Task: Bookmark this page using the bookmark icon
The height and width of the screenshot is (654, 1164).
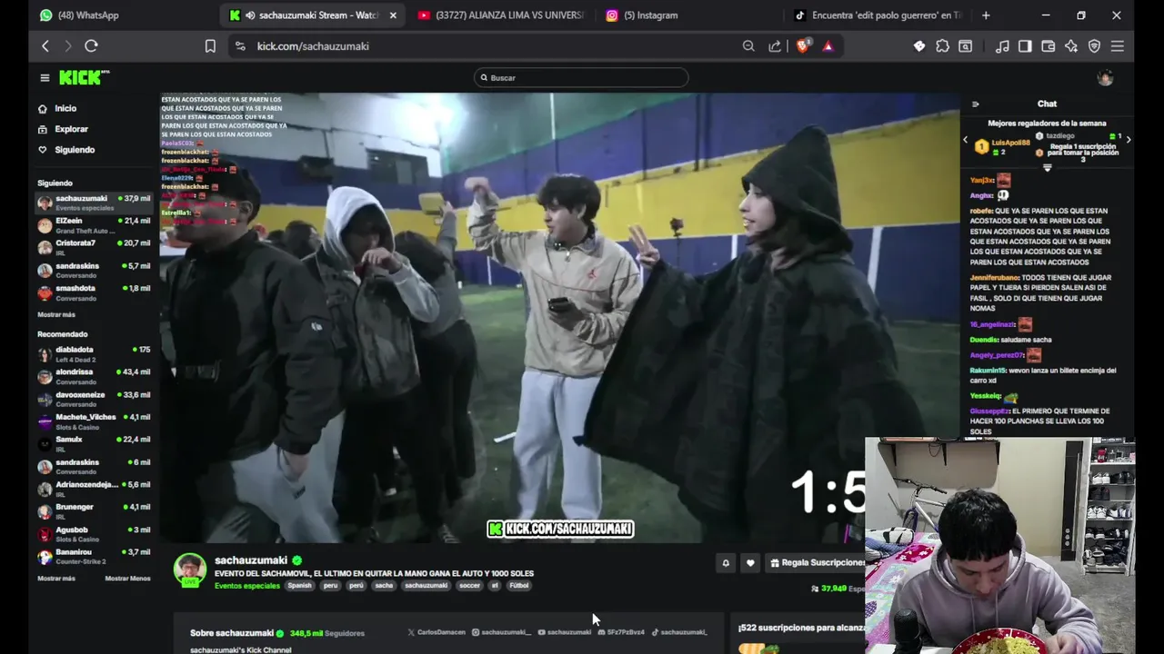Action: click(x=210, y=45)
